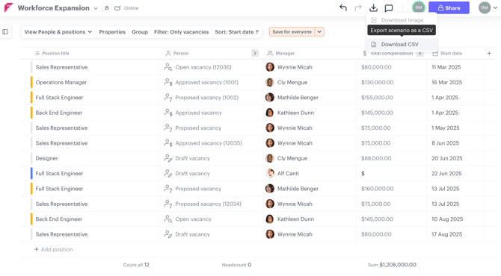This screenshot has height=276, width=501.
Task: Toggle the Sort: Start date control
Action: point(237,32)
